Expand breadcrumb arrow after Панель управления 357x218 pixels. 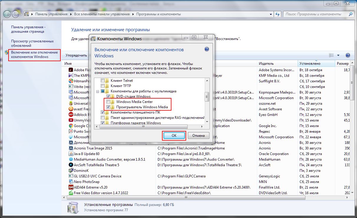point(71,14)
